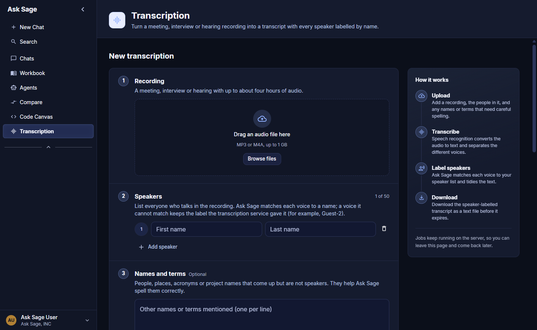Click the step 3 Names and terms badge

pos(123,274)
